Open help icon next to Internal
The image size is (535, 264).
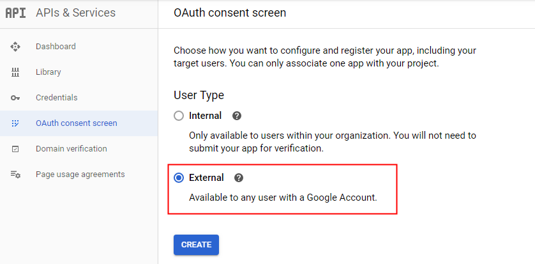click(237, 116)
